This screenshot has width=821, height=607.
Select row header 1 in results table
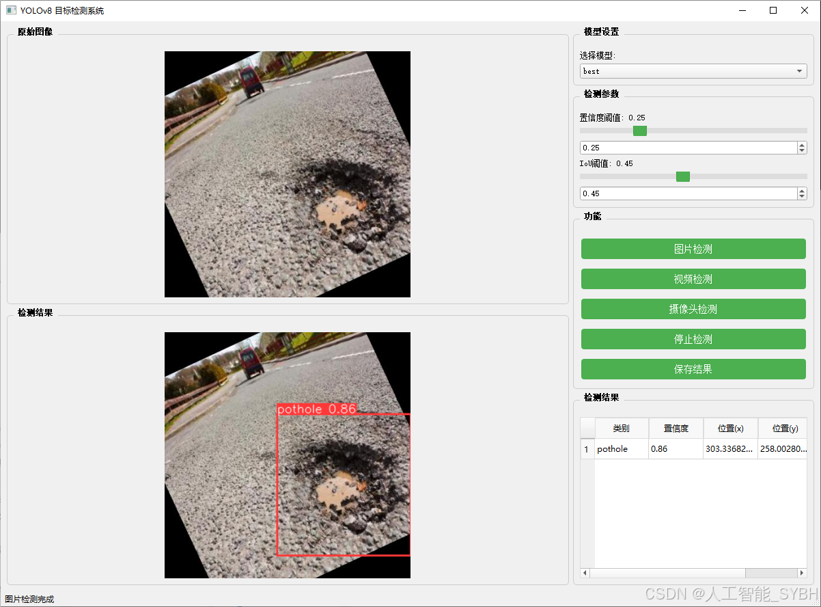point(587,449)
